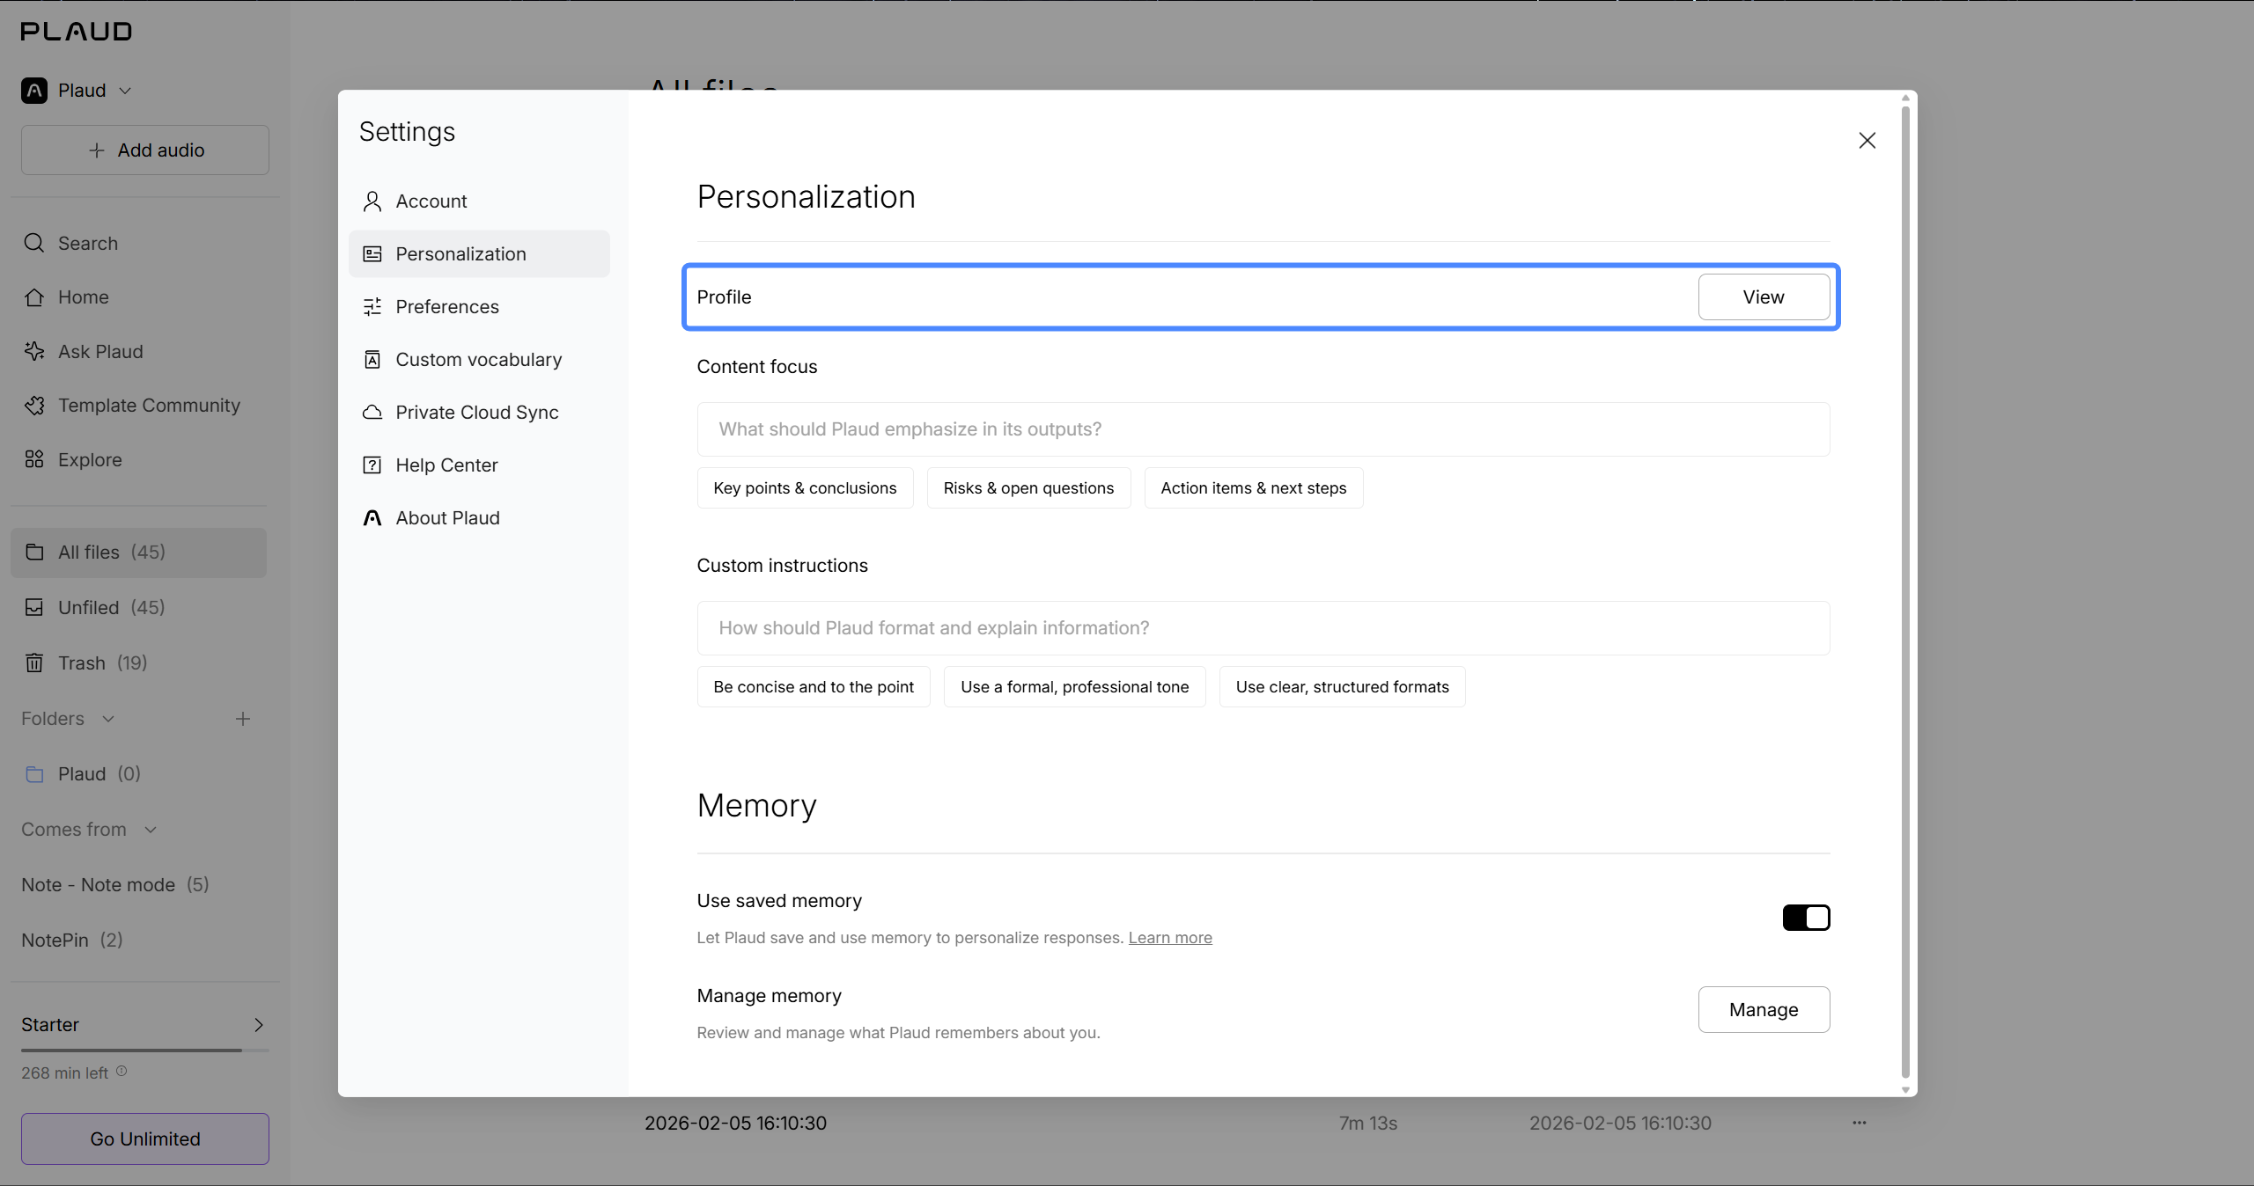The width and height of the screenshot is (2254, 1186).
Task: Open NotePin (2) source filter
Action: pyautogui.click(x=72, y=941)
